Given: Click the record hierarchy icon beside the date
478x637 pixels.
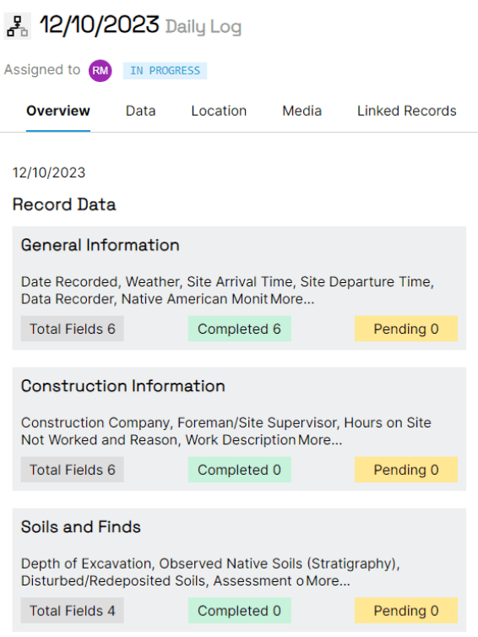Looking at the screenshot, I should point(18,26).
